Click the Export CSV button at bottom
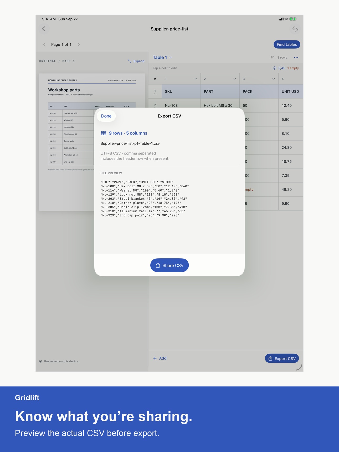Viewport: 339px width, 452px height. pyautogui.click(x=282, y=358)
